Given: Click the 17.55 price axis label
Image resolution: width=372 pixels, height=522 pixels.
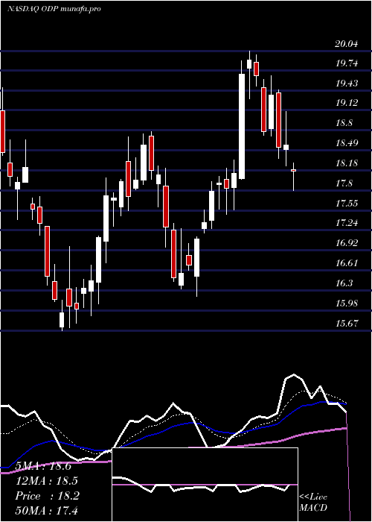Looking at the screenshot, I should pyautogui.click(x=347, y=204).
